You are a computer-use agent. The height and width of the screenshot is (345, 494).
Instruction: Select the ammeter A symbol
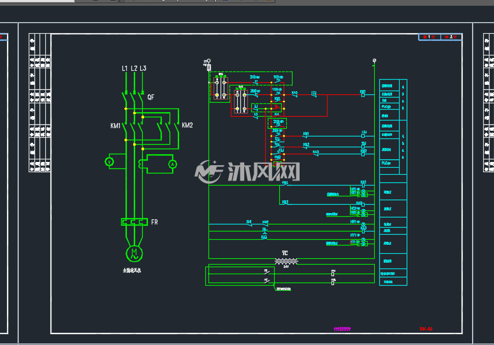172,164
